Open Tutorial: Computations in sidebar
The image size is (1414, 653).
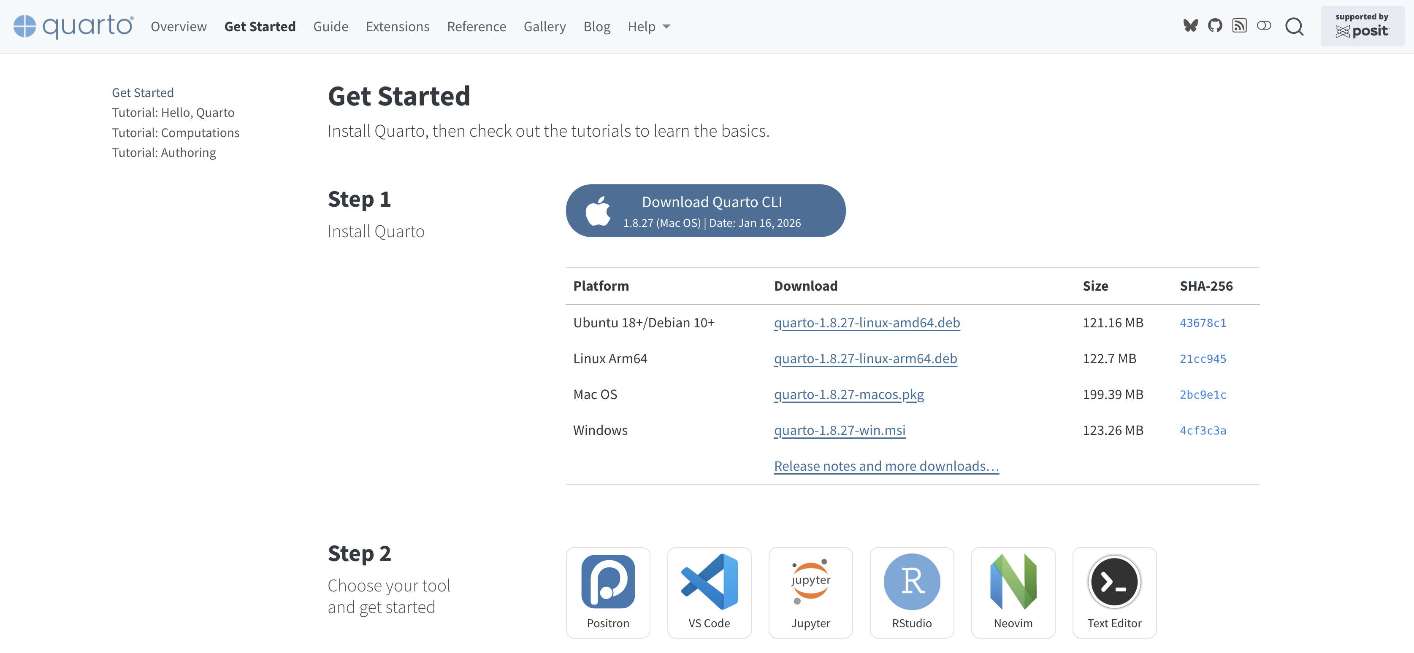click(x=176, y=132)
